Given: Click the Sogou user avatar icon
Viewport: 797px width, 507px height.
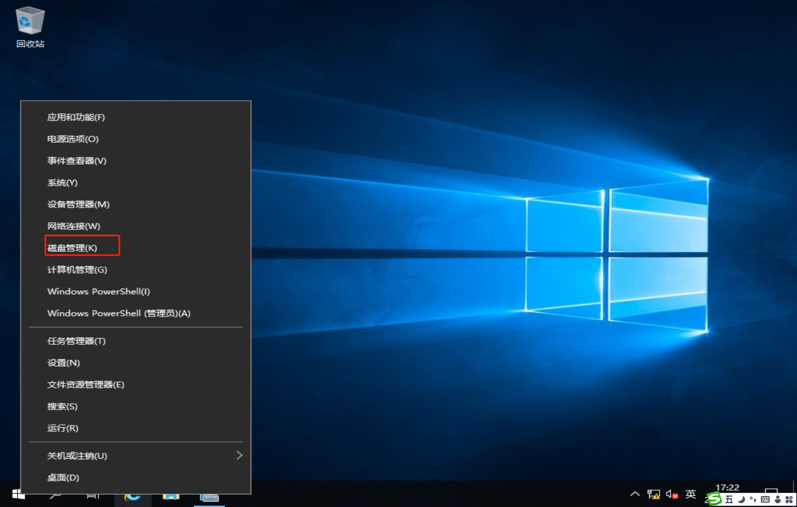Looking at the screenshot, I should [x=777, y=499].
